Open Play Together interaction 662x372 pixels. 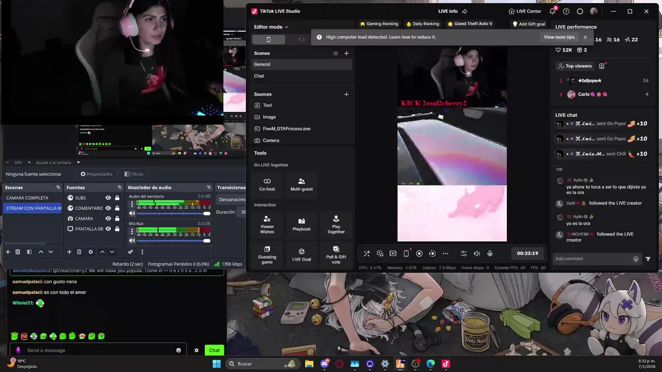pos(336,225)
